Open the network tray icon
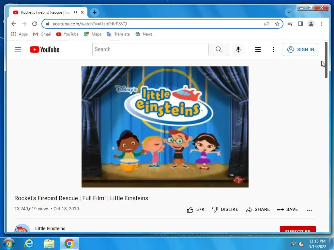 coord(293,244)
